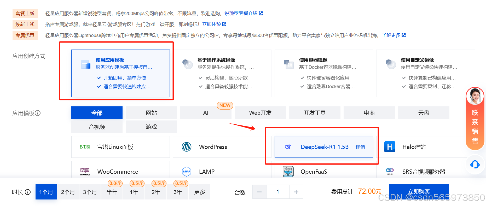The image size is (486, 206).
Task: Choose the WooCommerce template
Action: click(120, 169)
